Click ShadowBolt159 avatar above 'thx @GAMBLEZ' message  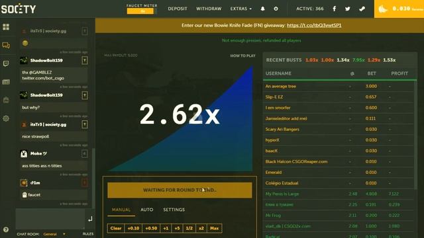click(x=24, y=60)
